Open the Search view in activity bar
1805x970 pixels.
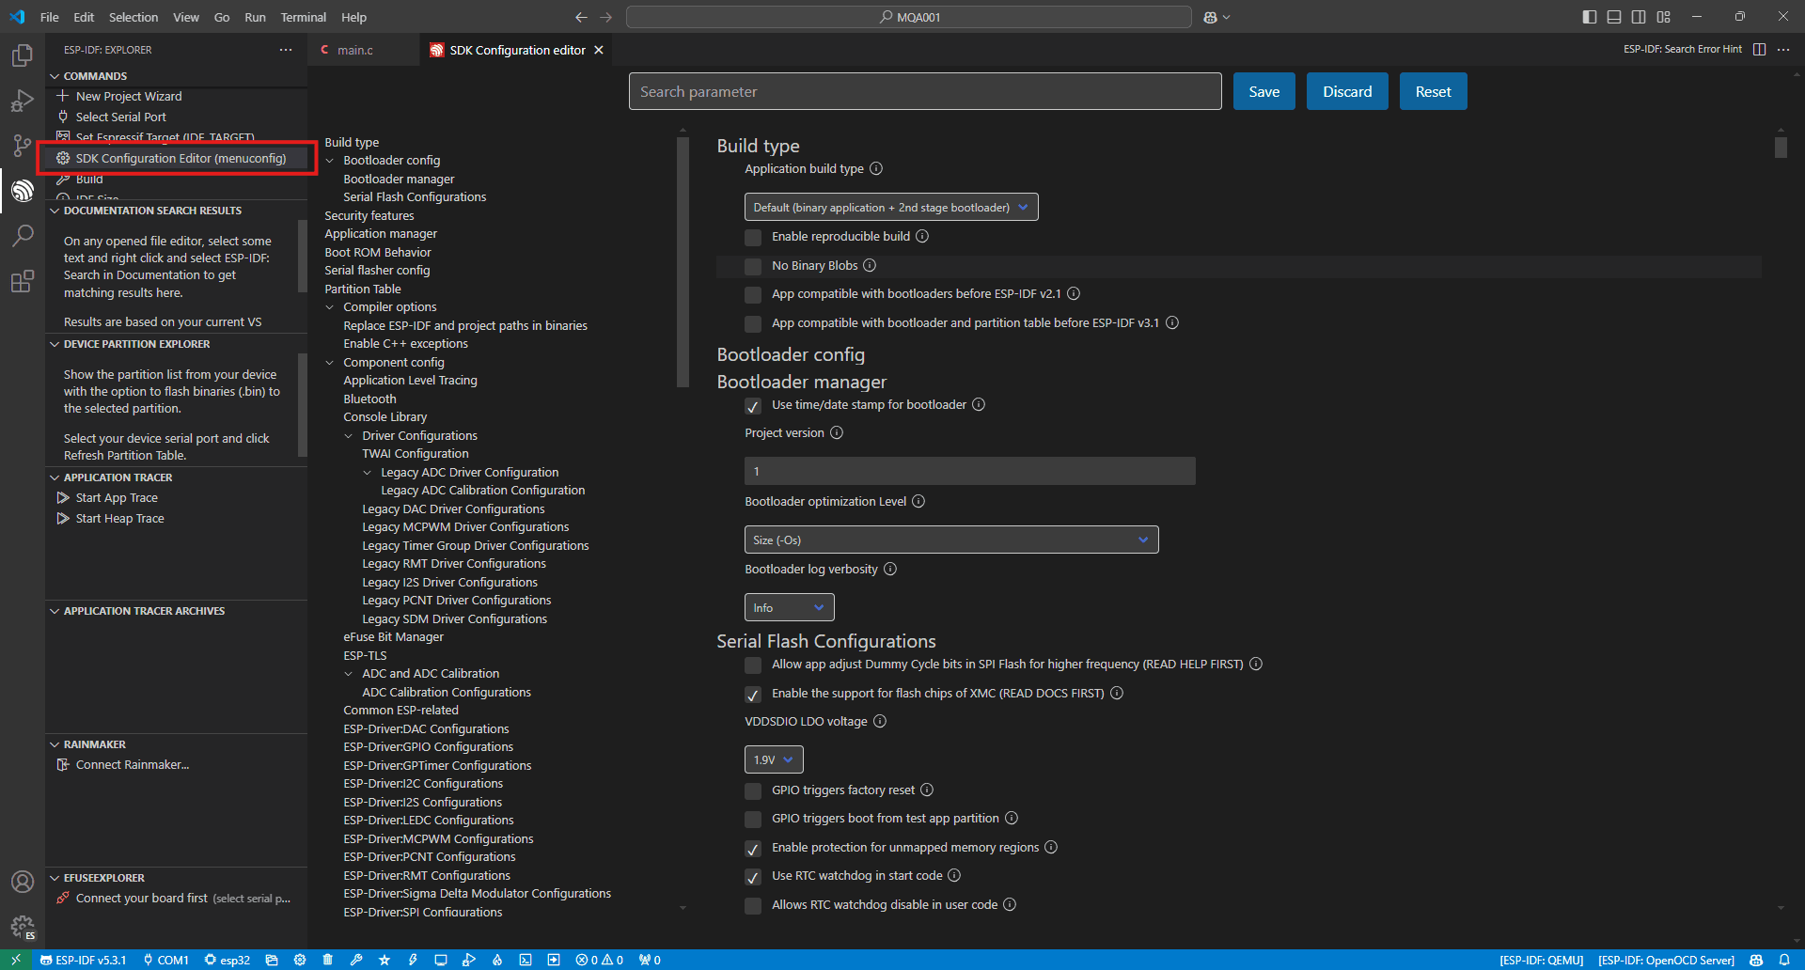click(x=23, y=236)
